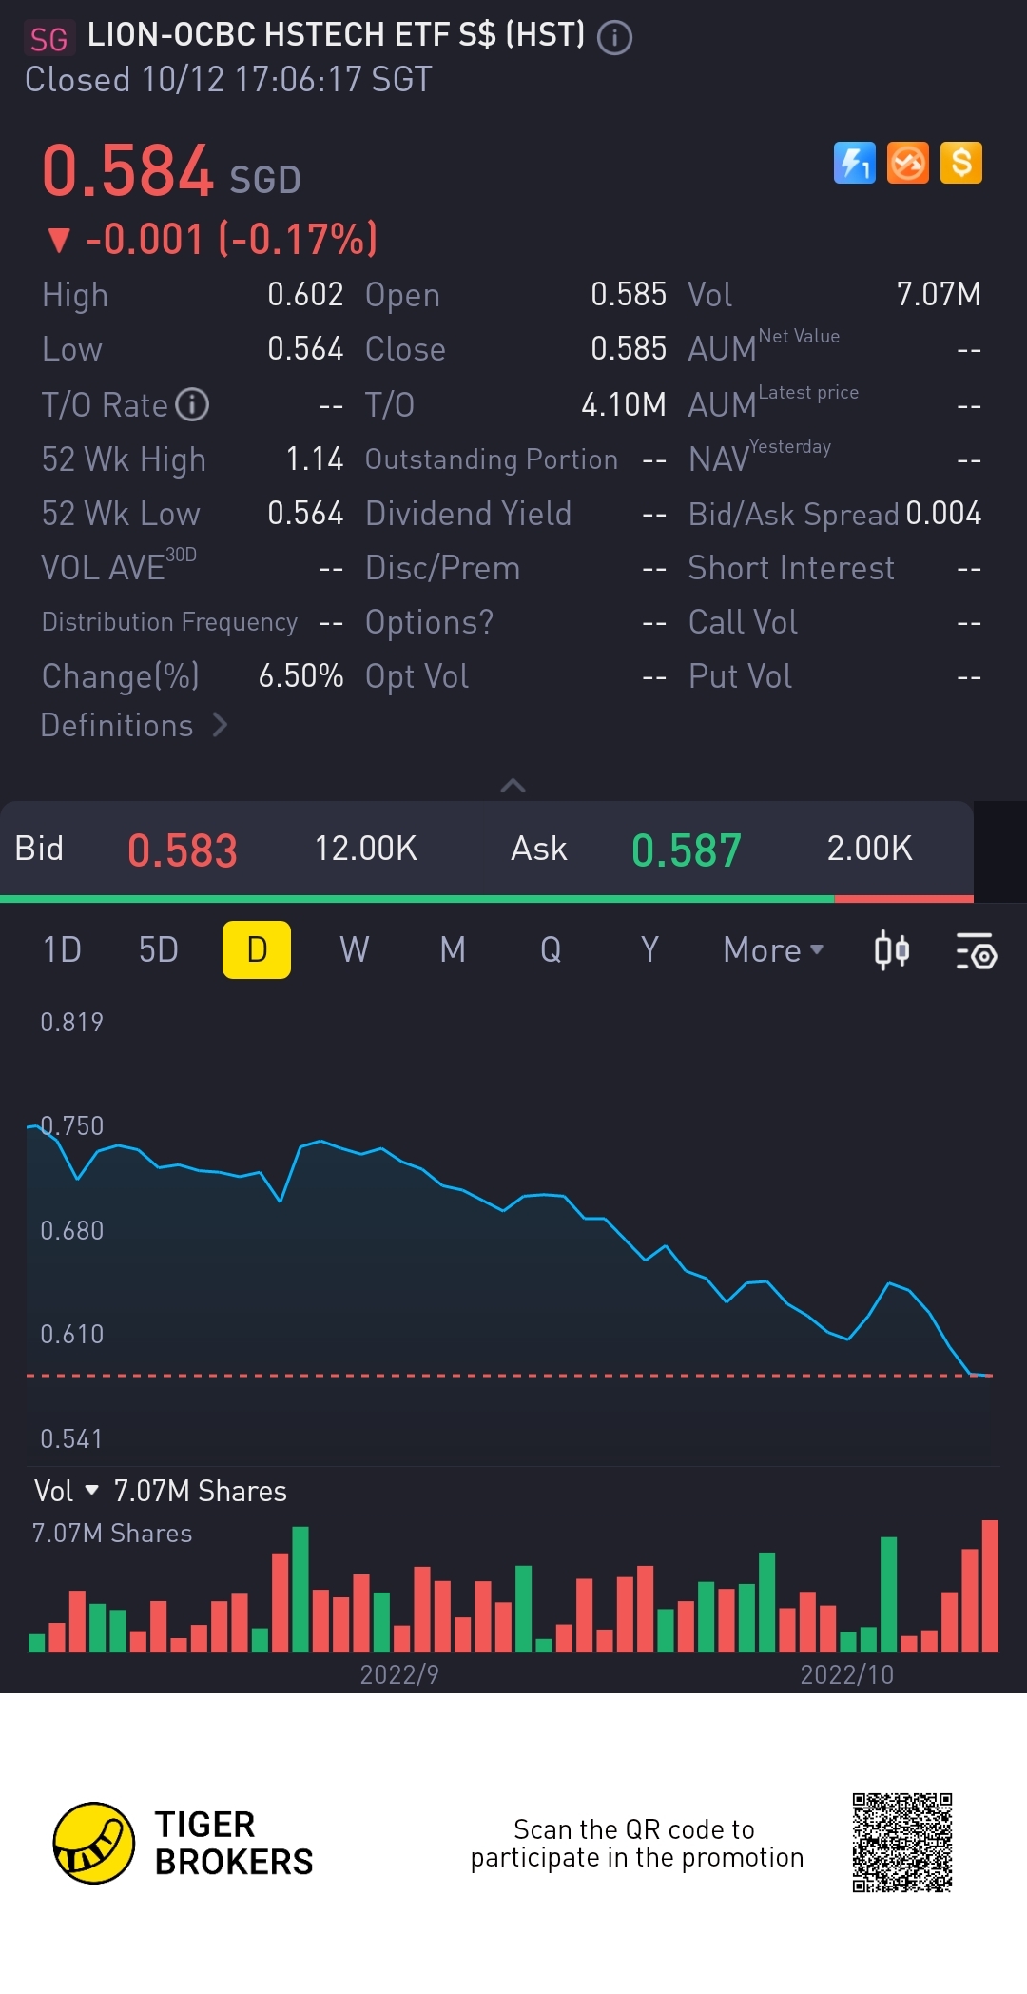Image resolution: width=1027 pixels, height=1994 pixels.
Task: Open the Definitions link
Action: [x=134, y=726]
